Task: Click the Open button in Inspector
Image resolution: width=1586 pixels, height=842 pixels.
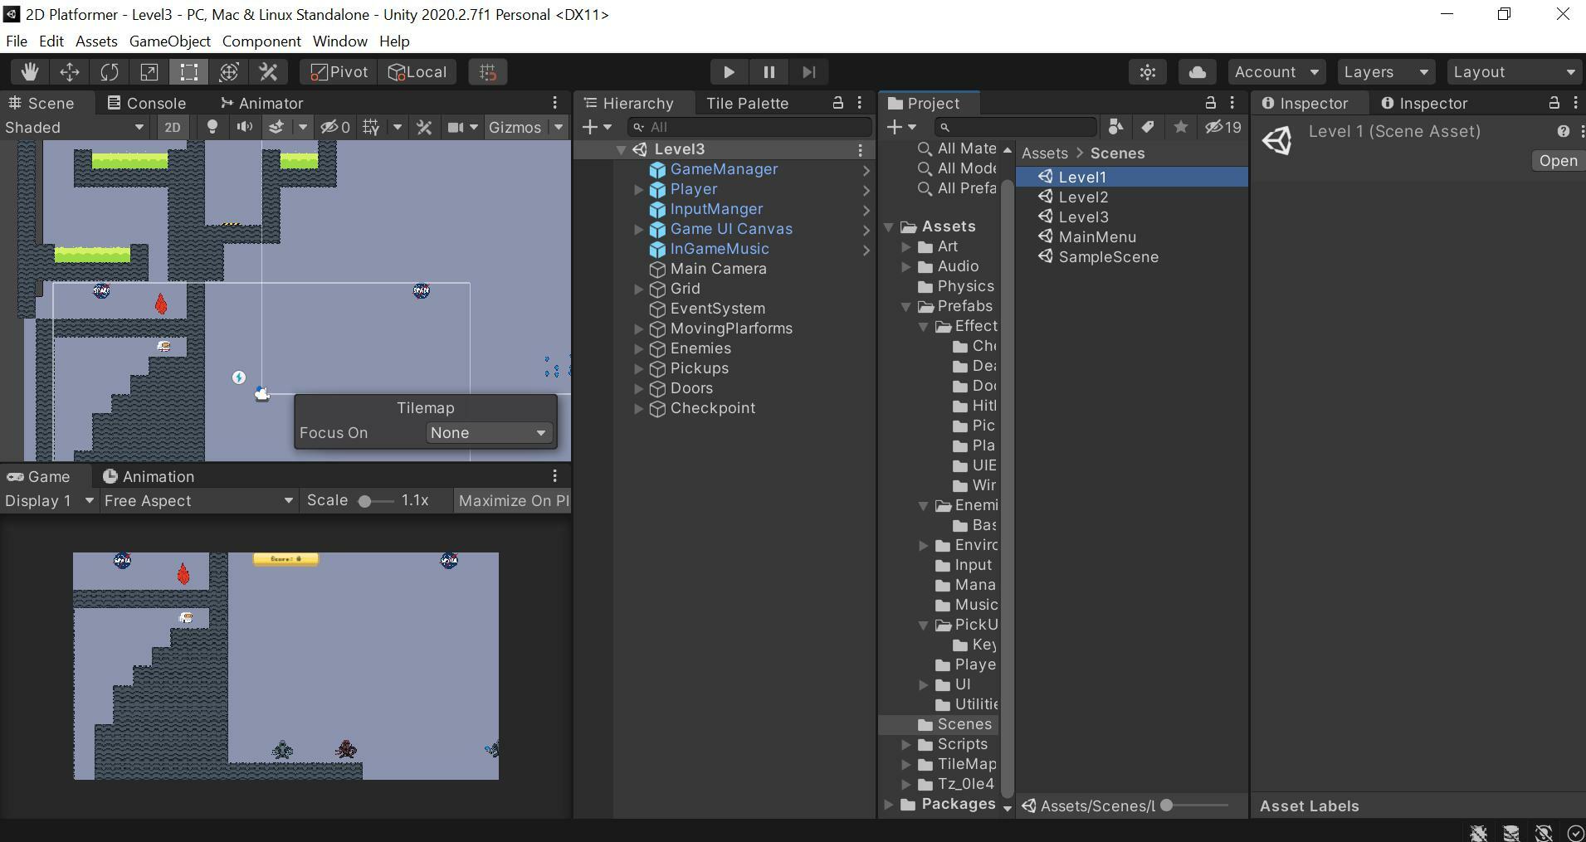Action: [x=1557, y=161]
